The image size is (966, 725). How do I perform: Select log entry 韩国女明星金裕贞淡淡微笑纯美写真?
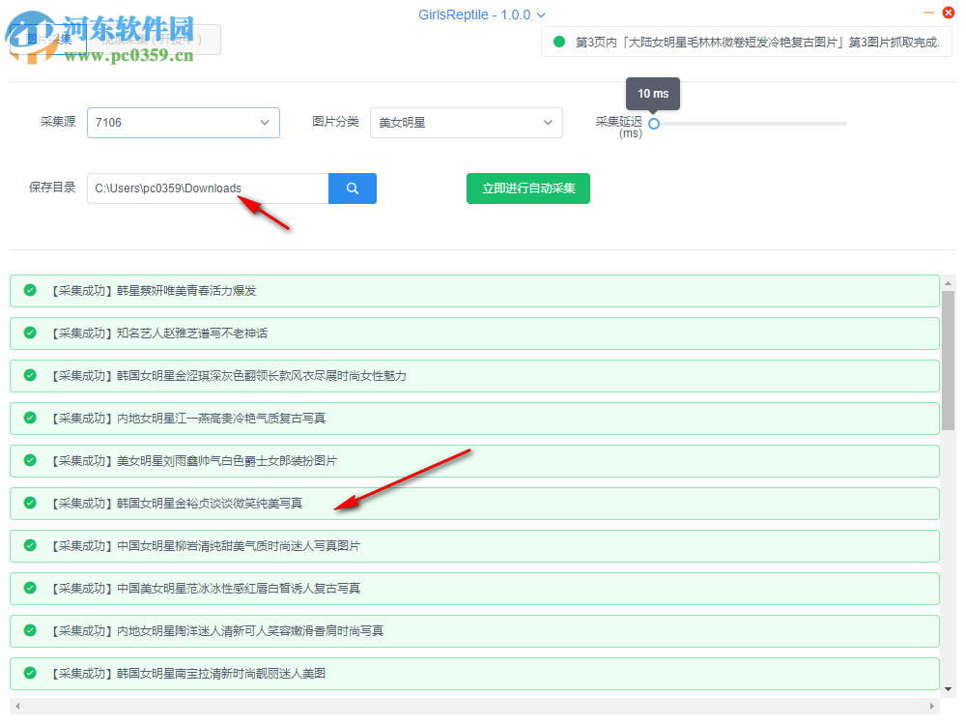[474, 504]
